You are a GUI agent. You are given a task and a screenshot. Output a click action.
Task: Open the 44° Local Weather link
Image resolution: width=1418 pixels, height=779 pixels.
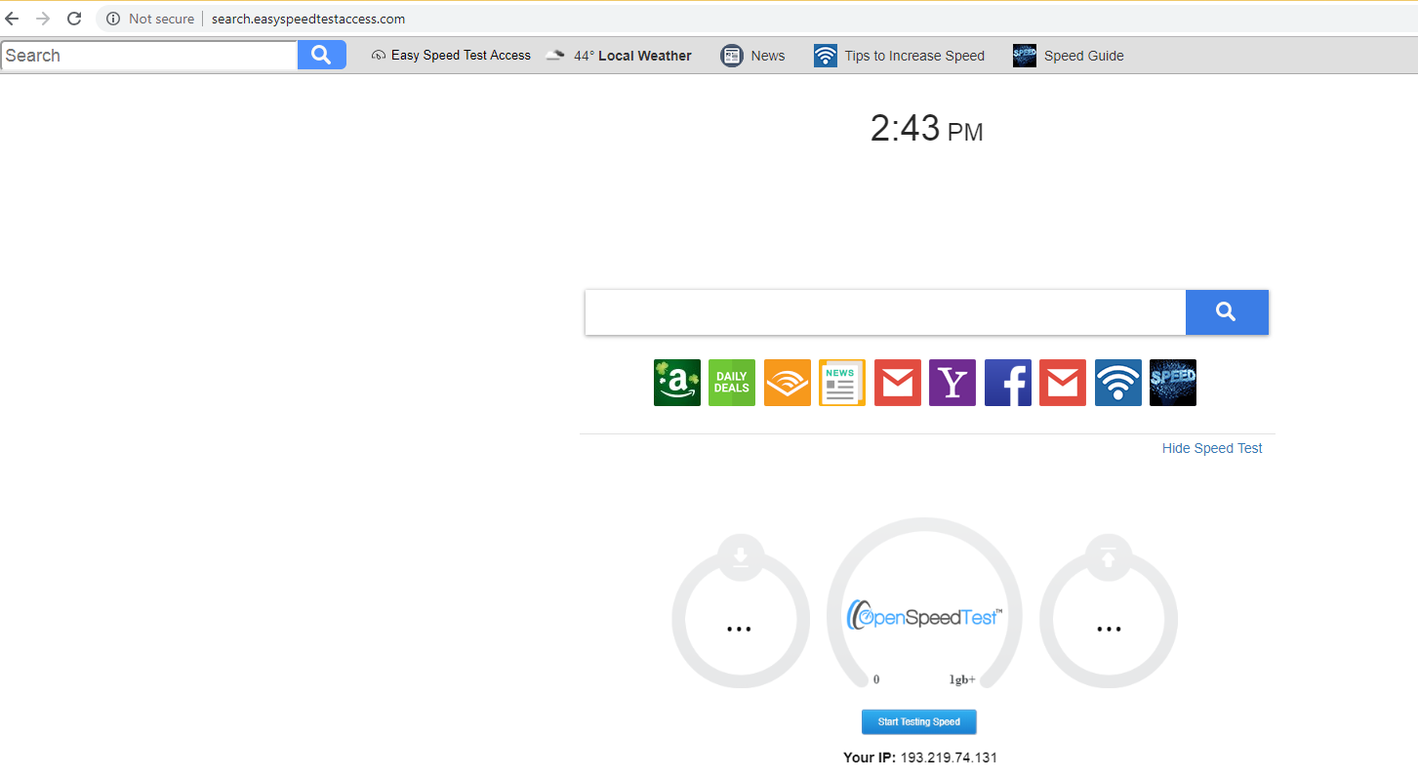[x=619, y=56]
